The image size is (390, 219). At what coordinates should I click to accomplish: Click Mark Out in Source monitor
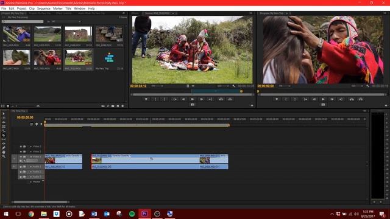(164, 99)
